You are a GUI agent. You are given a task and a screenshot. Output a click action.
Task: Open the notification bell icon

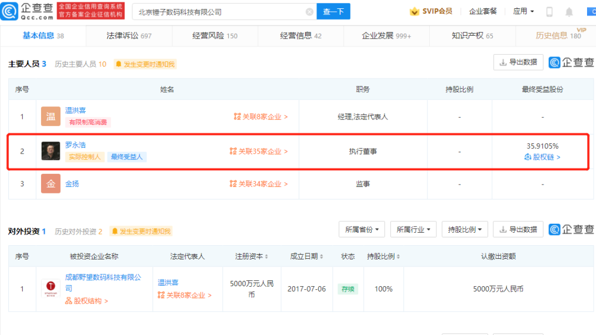[569, 11]
